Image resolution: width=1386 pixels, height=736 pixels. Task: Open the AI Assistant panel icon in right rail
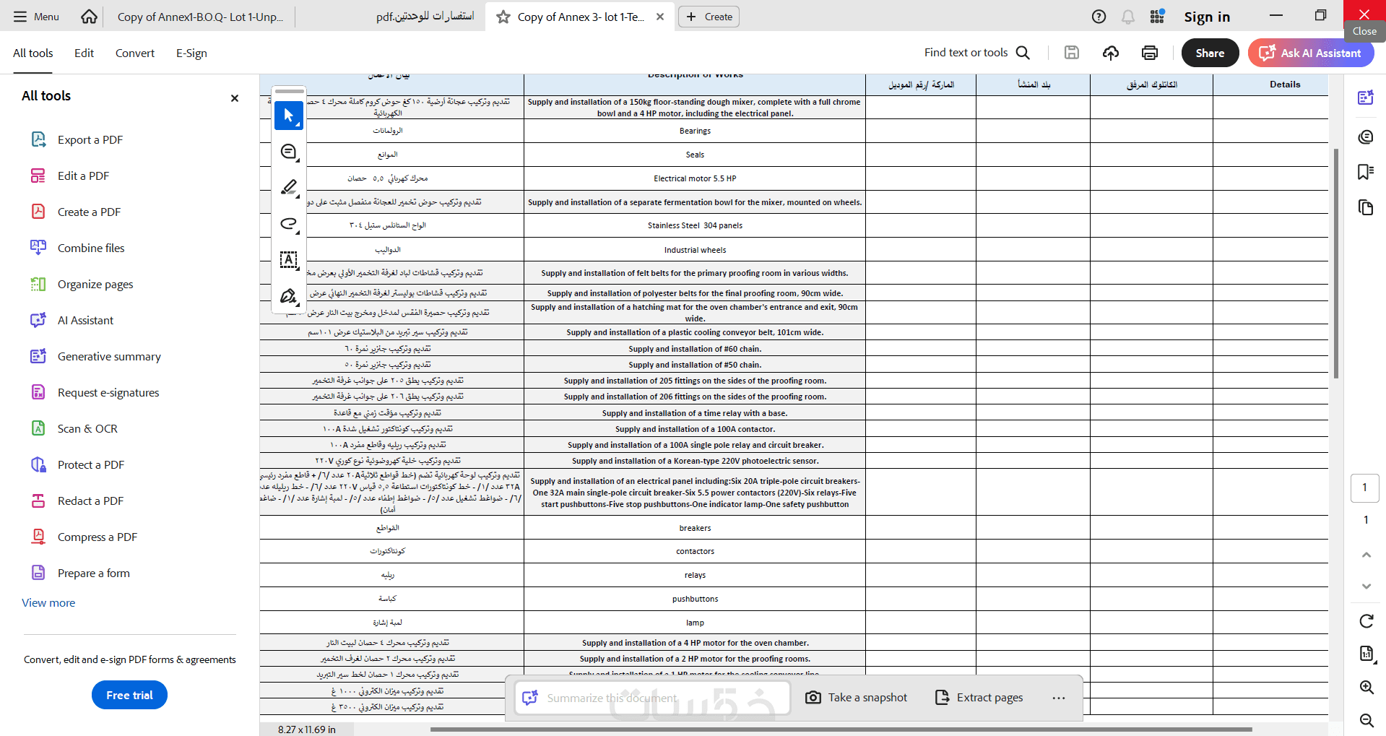tap(1366, 98)
